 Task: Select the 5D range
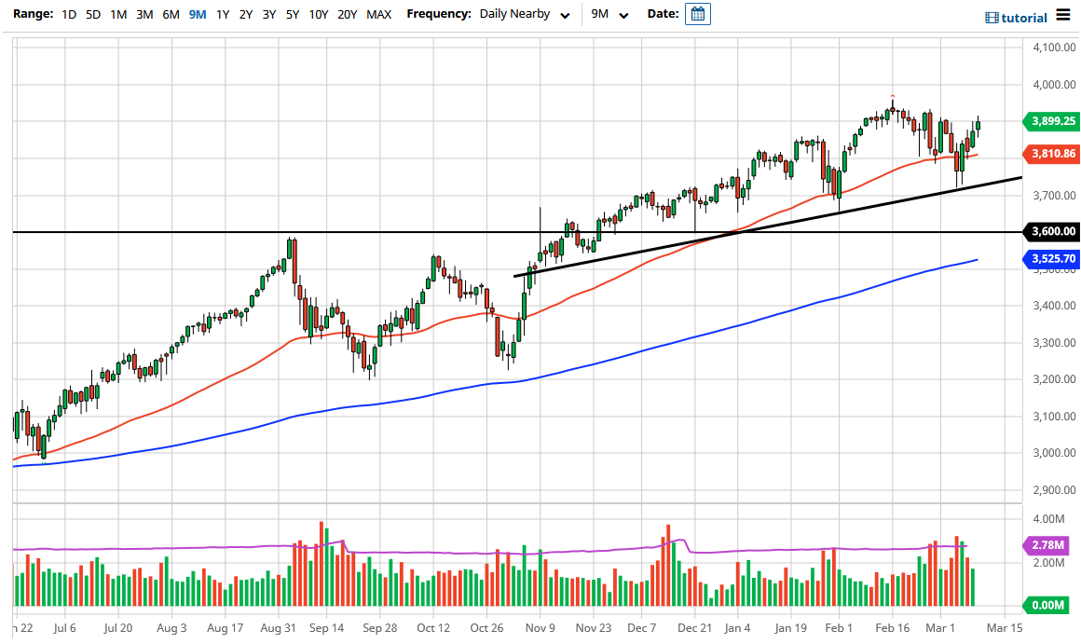91,14
